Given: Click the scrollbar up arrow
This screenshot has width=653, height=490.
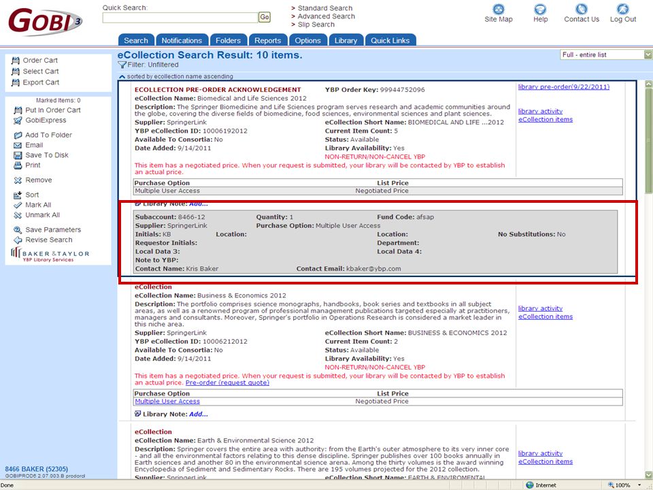Looking at the screenshot, I should pyautogui.click(x=648, y=84).
